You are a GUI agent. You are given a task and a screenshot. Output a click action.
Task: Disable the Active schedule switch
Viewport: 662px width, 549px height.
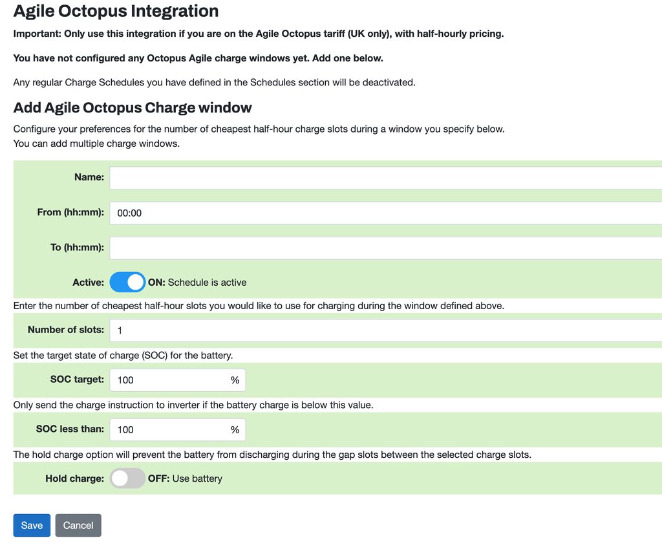127,283
